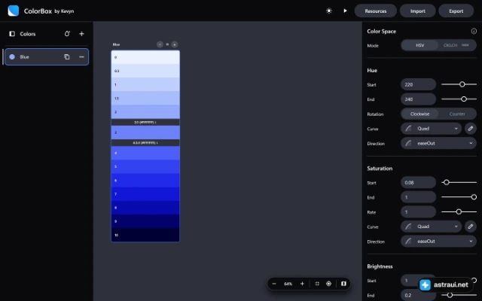Viewport: 482px width, 301px height.
Task: Switch color mode to HSV
Action: tap(420, 45)
